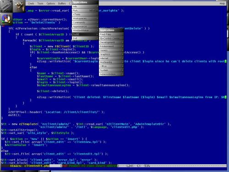Click the modeline position 'L241--C1--53%'
Image resolution: width=229 pixels, height=172 pixels.
pyautogui.click(x=138, y=166)
